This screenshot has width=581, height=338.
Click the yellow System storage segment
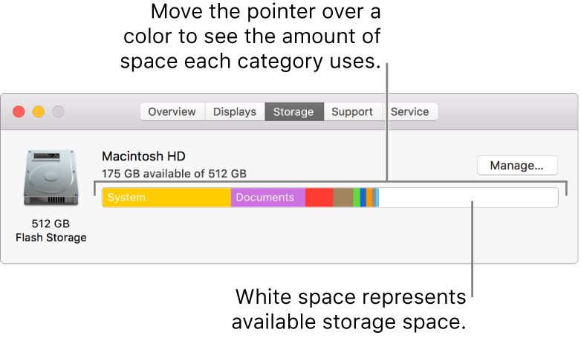[x=166, y=198]
